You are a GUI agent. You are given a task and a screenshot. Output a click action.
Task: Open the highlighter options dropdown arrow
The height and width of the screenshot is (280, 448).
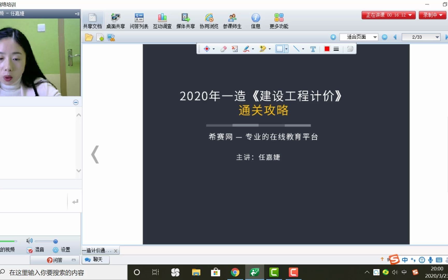pos(270,49)
